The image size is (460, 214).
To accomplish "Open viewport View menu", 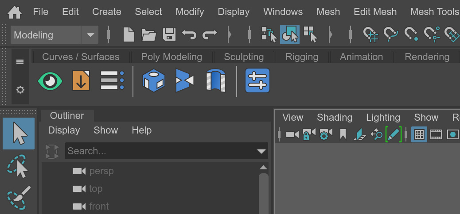I will [292, 118].
